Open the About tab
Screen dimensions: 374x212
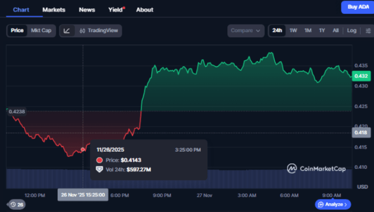[145, 10]
